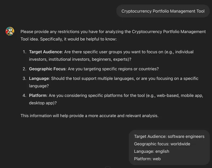212x168 pixels.
Task: Click list number 4 marker
Action: pyautogui.click(x=24, y=96)
